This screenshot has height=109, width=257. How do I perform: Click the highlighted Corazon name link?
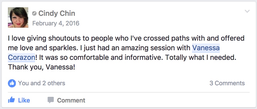(x=21, y=58)
